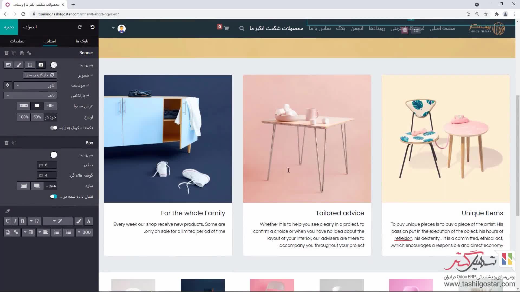Open the white Box background color swatch
Image resolution: width=520 pixels, height=292 pixels.
point(54,155)
